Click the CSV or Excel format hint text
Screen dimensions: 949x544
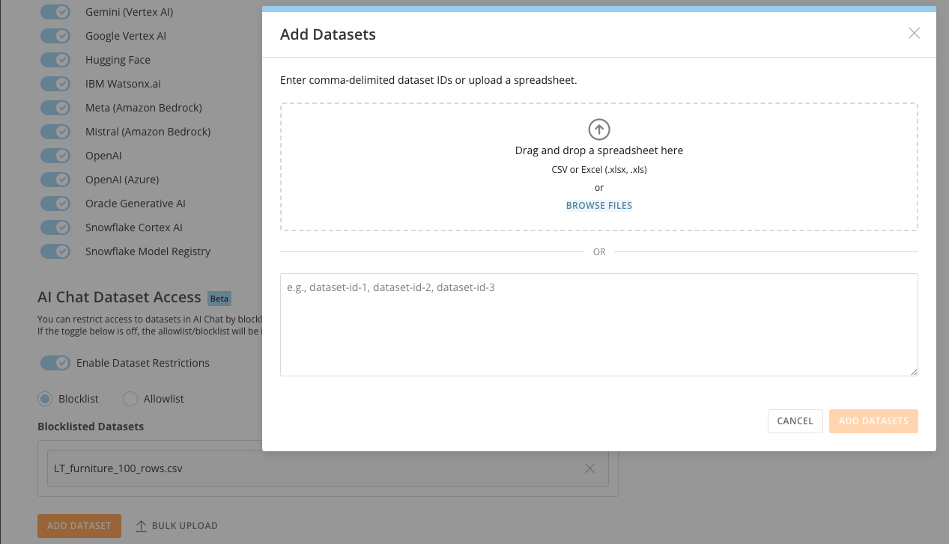pyautogui.click(x=599, y=170)
